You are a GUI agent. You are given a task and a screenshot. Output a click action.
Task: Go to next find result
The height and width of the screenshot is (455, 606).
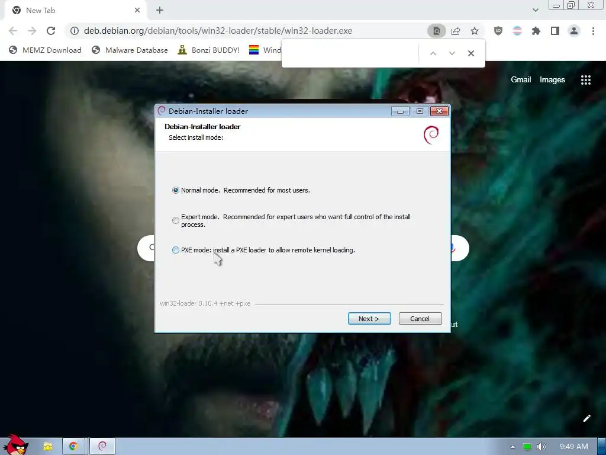pos(452,53)
